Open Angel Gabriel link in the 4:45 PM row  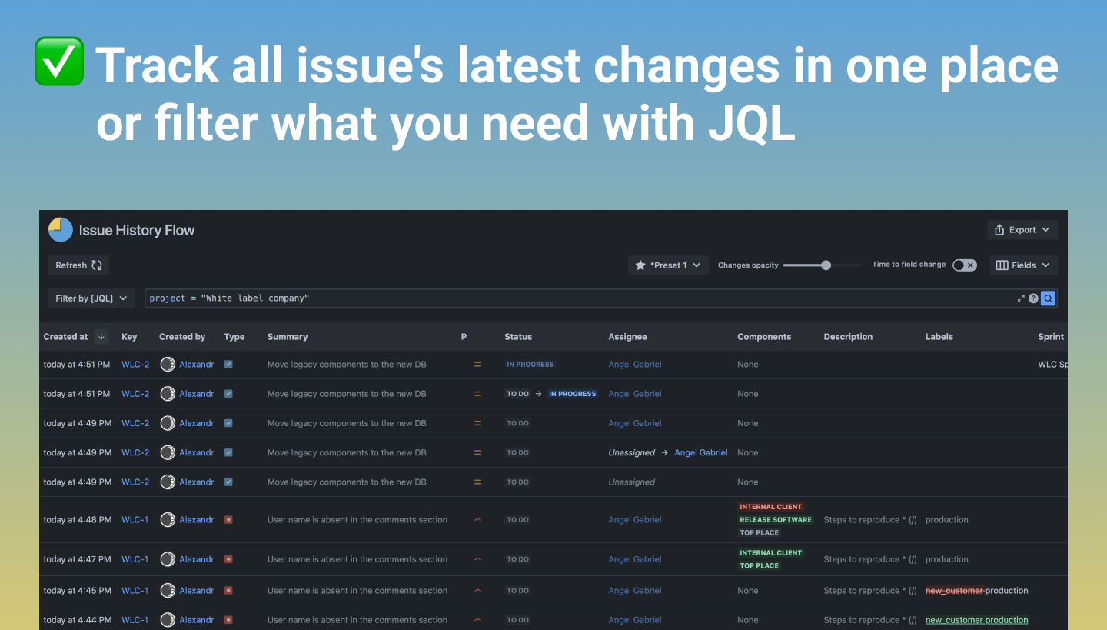click(635, 591)
